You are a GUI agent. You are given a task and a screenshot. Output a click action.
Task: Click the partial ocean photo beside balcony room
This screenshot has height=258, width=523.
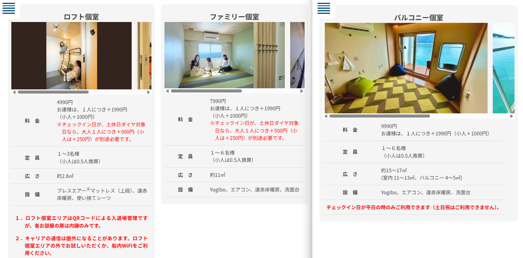click(504, 68)
